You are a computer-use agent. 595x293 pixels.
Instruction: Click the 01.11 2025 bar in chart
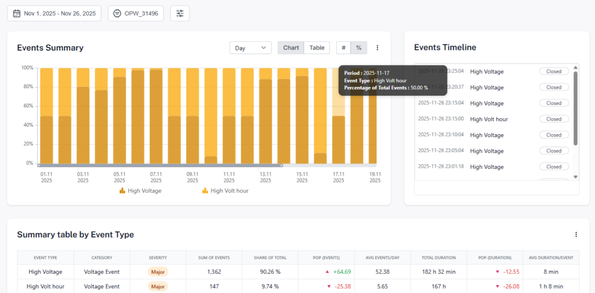pos(46,115)
